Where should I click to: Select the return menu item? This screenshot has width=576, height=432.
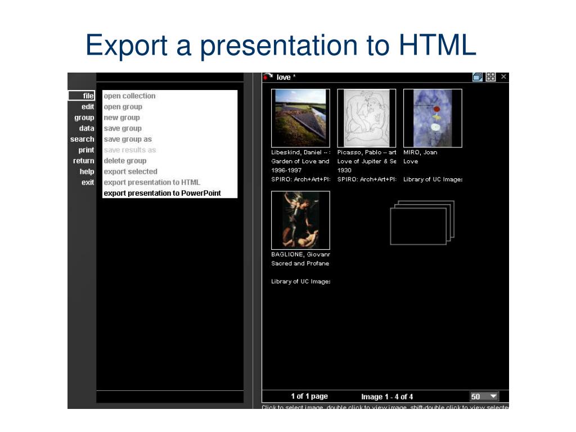coord(84,160)
